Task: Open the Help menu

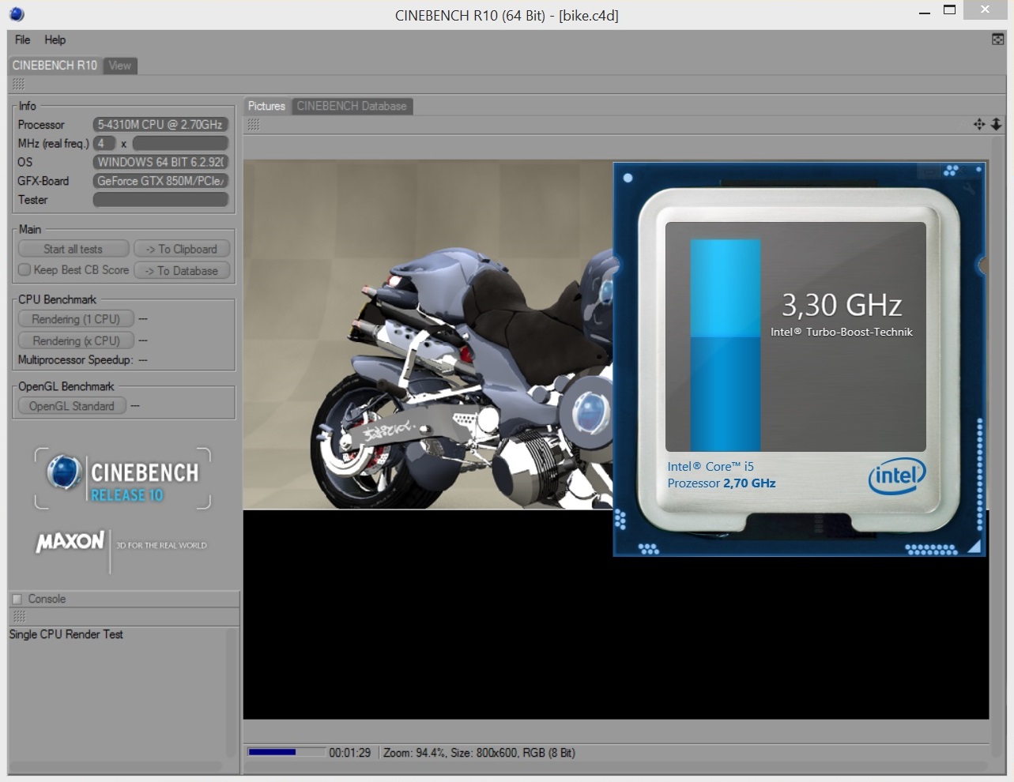Action: click(55, 39)
